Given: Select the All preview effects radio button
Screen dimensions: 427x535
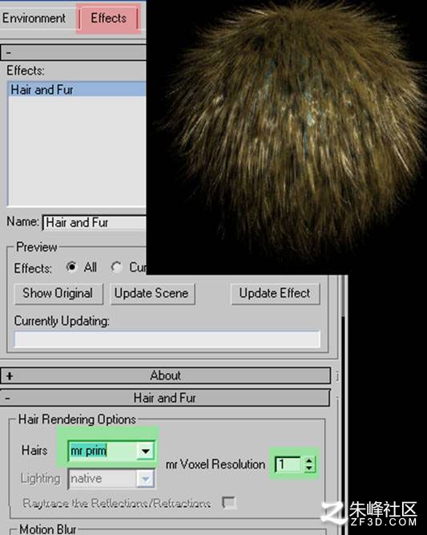Looking at the screenshot, I should pos(71,266).
